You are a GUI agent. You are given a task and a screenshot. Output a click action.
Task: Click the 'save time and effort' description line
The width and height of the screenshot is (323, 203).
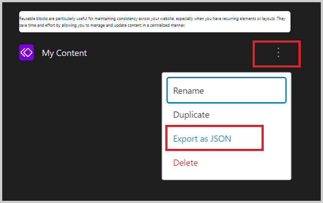(x=102, y=25)
